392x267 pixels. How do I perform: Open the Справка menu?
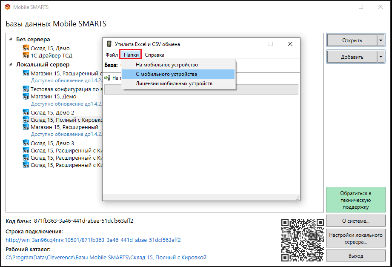coord(154,55)
